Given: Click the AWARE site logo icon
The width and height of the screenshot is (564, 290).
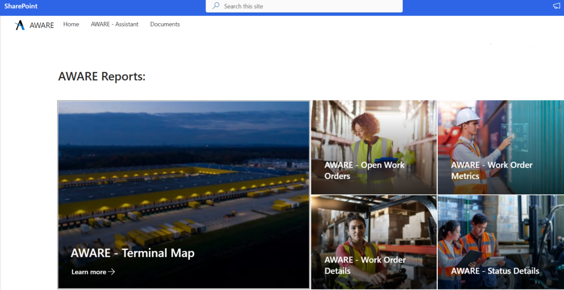Looking at the screenshot, I should (x=20, y=25).
